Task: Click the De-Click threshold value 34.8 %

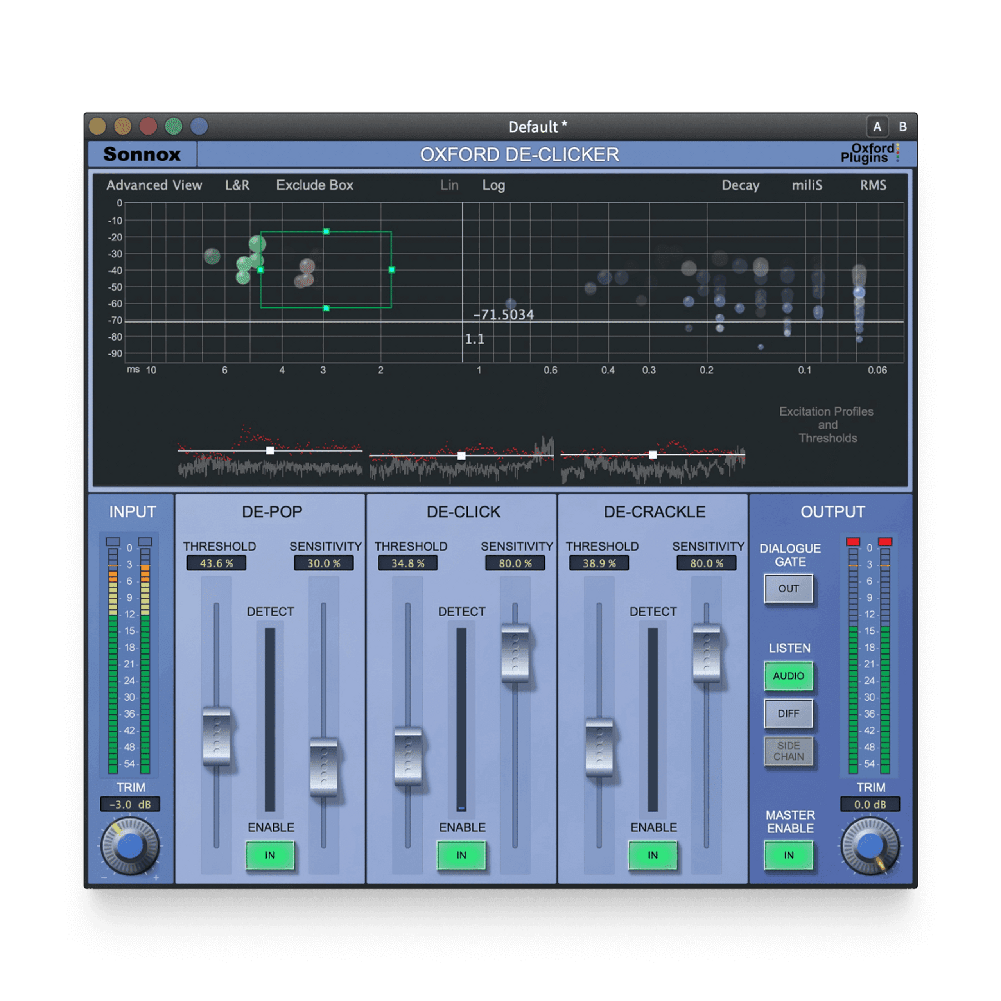Action: pos(408,563)
